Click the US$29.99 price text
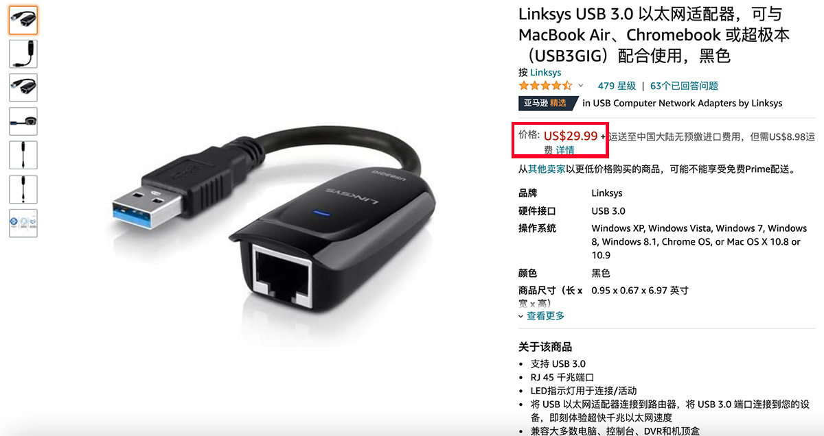The width and height of the screenshot is (824, 436). pos(570,136)
